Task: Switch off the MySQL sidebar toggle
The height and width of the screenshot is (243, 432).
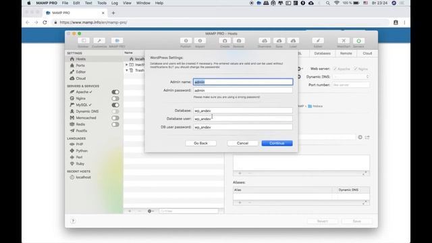Action: tap(115, 105)
